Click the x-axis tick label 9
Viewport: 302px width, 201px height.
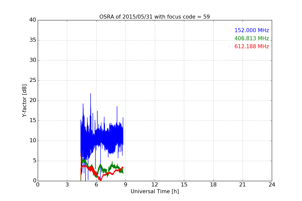pos(125,185)
